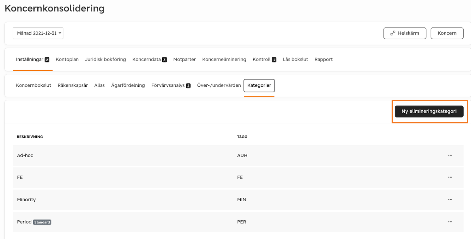Viewport: 471px width, 239px height.
Task: Select the Koncernbokslut sub-tab
Action: click(34, 85)
